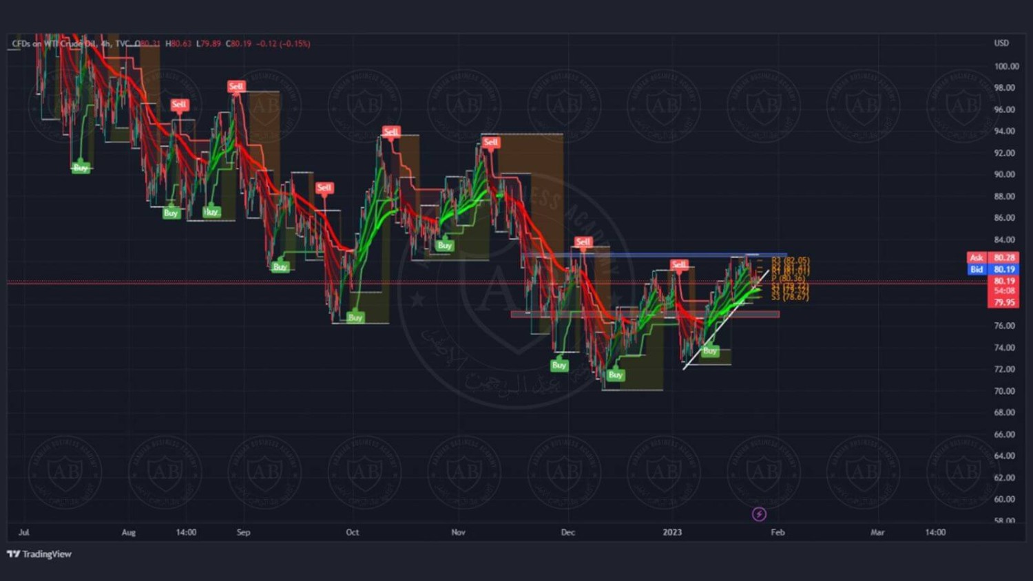This screenshot has height=581, width=1033.
Task: Click the H80.63 high value in the legend
Action: [178, 43]
